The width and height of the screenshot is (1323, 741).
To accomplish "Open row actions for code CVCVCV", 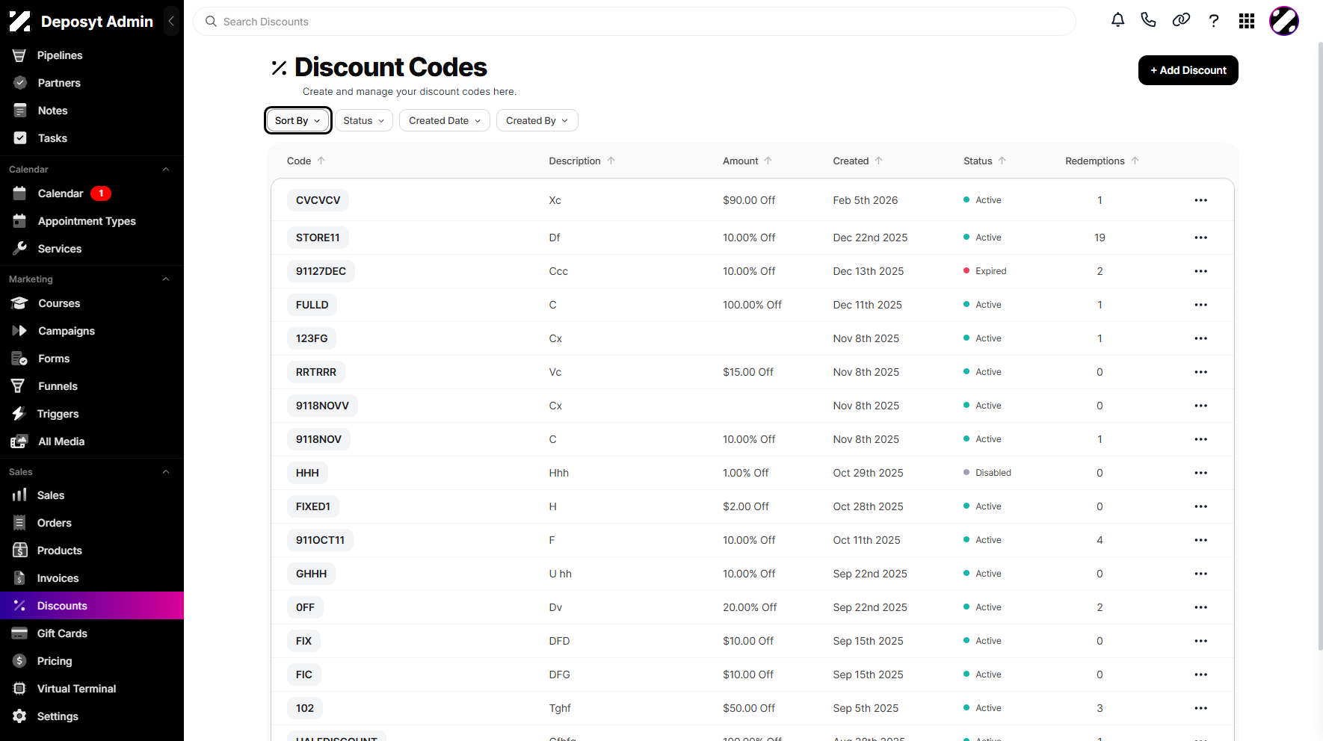I will pos(1201,200).
